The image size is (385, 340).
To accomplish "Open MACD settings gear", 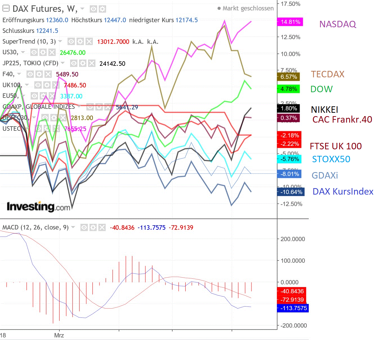I will [x=93, y=228].
